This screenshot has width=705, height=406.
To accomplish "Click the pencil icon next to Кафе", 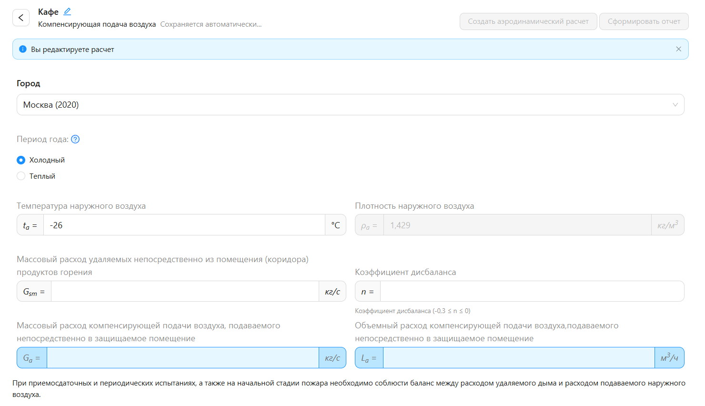I will tap(67, 11).
